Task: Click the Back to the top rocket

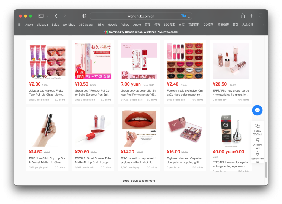Action: point(257,154)
